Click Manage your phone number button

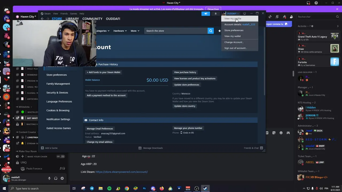[188, 128]
